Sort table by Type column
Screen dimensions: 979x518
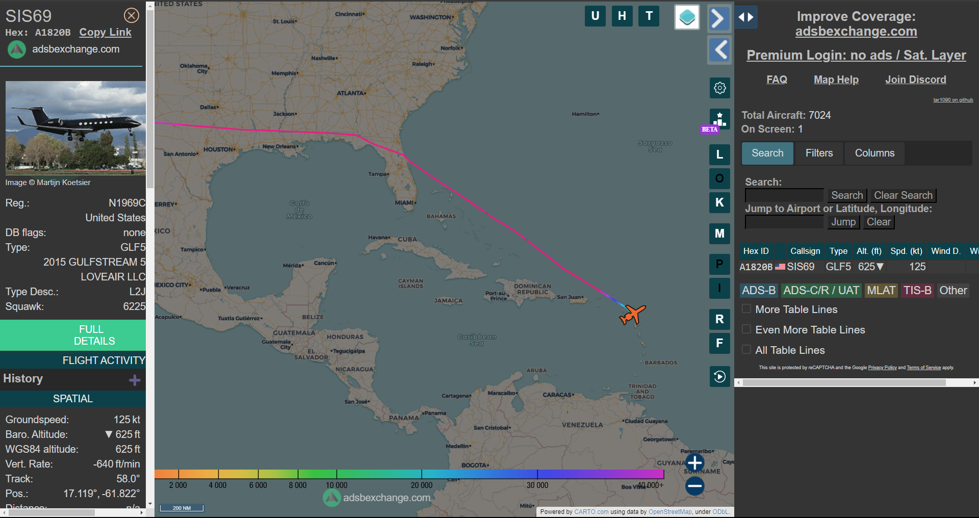coord(838,251)
